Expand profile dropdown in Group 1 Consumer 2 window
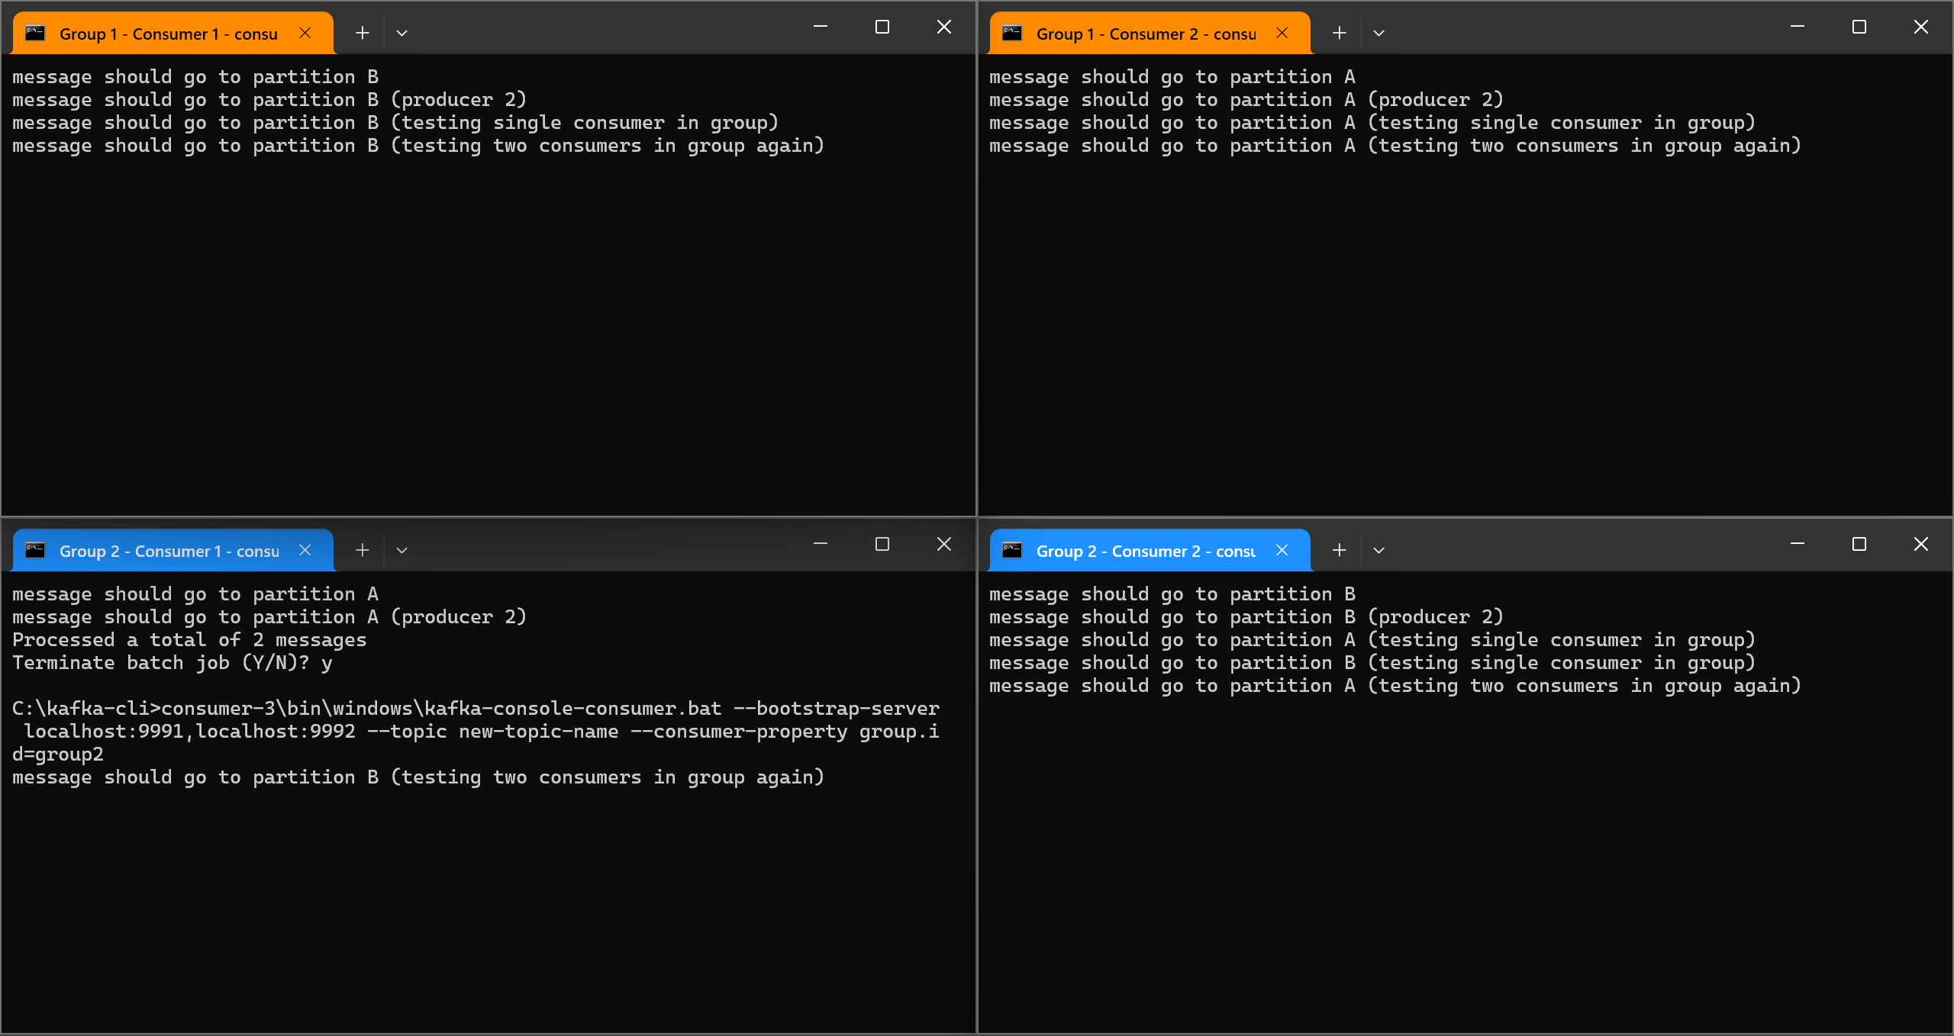This screenshot has width=1954, height=1036. (x=1379, y=33)
